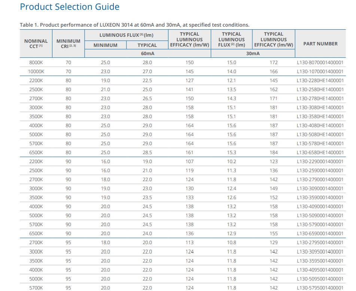Select the "60mA" header label

pos(147,54)
